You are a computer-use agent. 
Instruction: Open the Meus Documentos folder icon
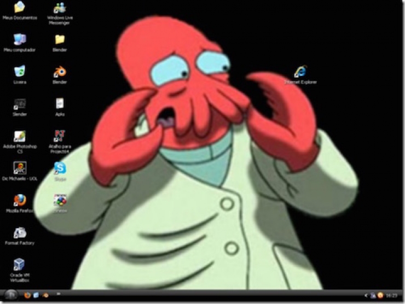[20, 8]
